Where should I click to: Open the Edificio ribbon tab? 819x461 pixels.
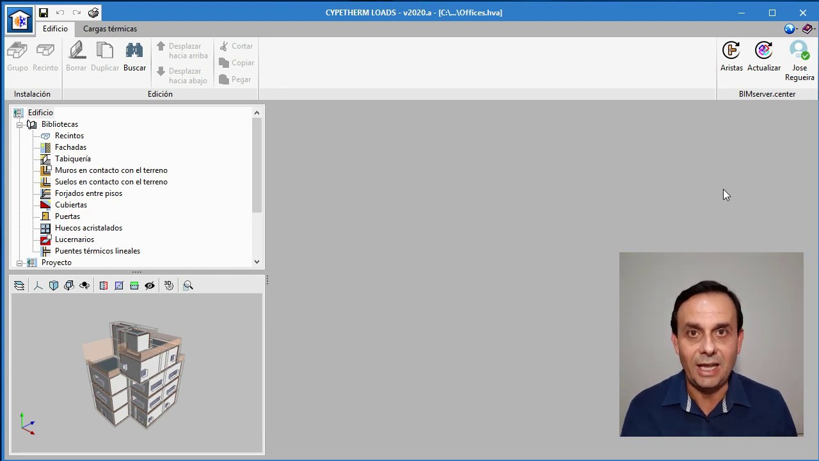coord(55,29)
